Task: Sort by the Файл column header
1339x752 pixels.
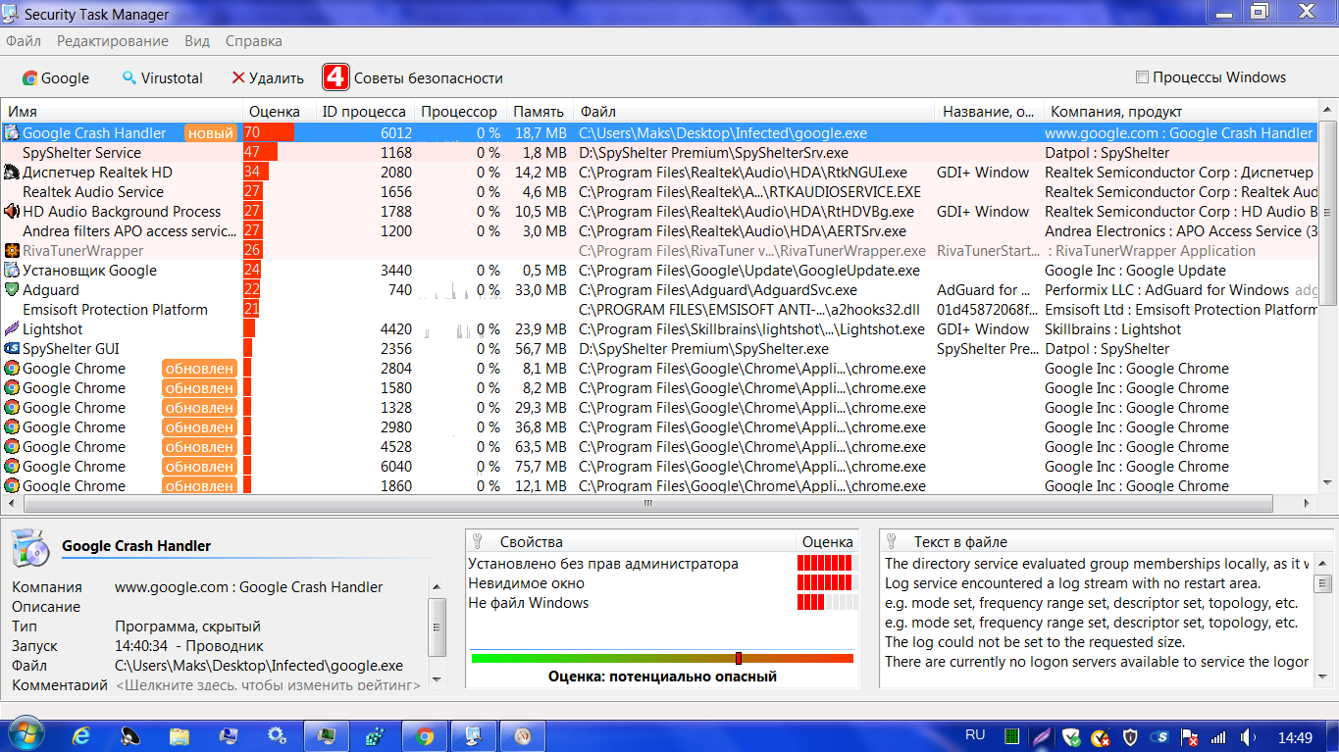Action: pos(753,112)
